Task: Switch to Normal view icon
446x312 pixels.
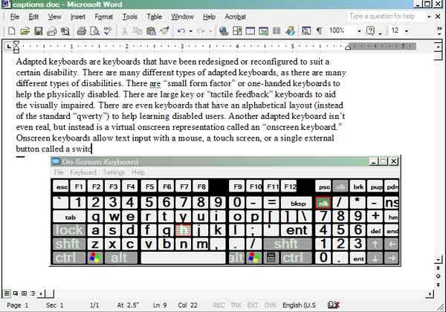Action: point(7,293)
